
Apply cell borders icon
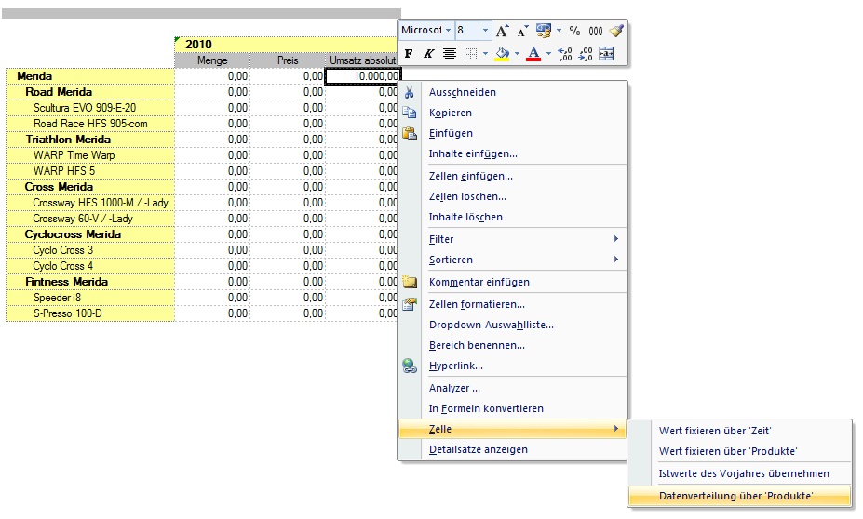(x=470, y=53)
